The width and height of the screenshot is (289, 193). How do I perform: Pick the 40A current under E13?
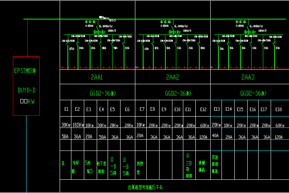(215, 136)
